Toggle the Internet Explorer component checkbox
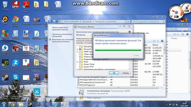191x107 pixels. pos(80,47)
